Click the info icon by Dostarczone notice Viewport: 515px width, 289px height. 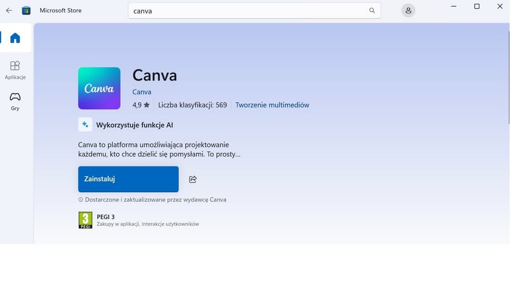coord(81,200)
